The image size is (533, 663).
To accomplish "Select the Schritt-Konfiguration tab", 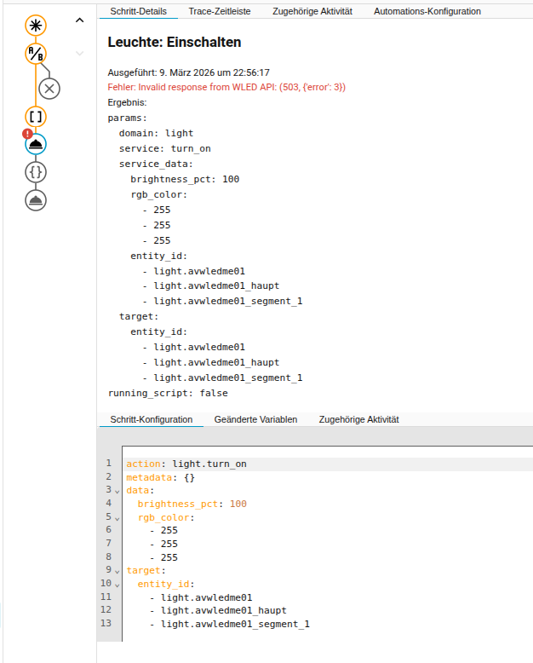I will tap(152, 419).
